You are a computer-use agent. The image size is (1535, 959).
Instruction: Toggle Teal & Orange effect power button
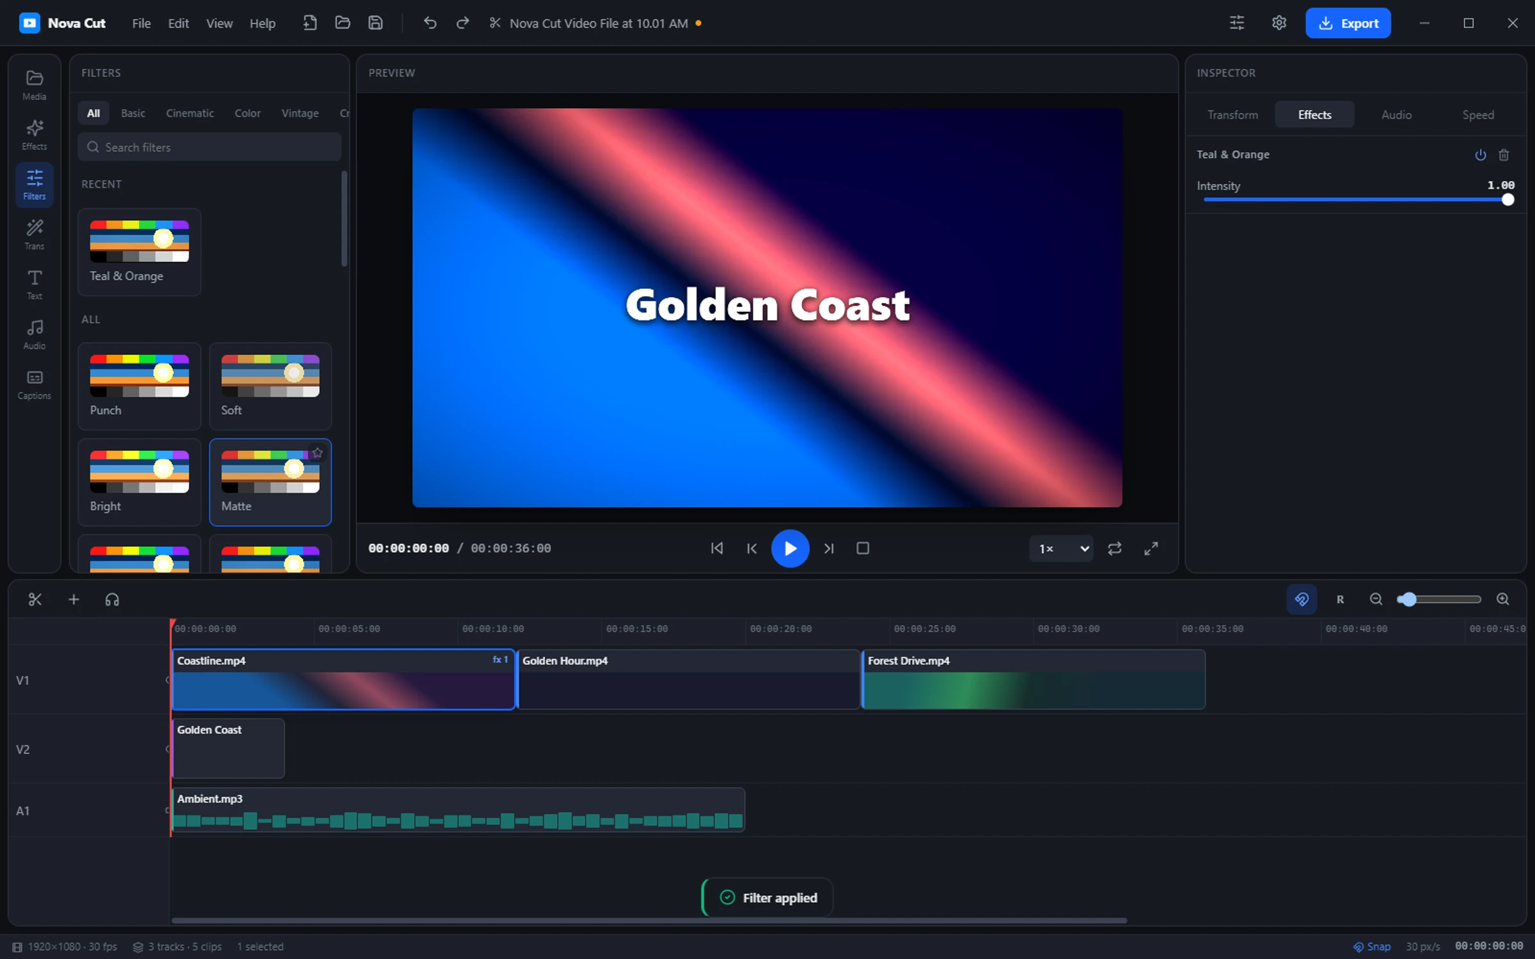[1481, 155]
